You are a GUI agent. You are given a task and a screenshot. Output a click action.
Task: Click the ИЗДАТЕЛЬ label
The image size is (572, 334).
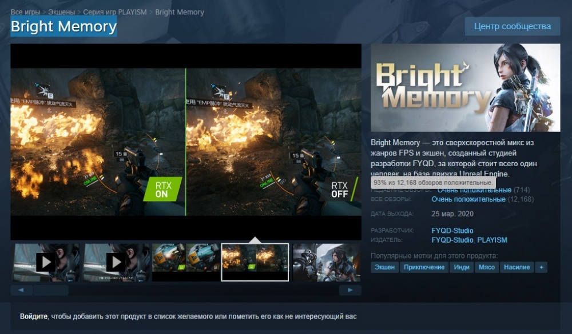click(x=387, y=240)
